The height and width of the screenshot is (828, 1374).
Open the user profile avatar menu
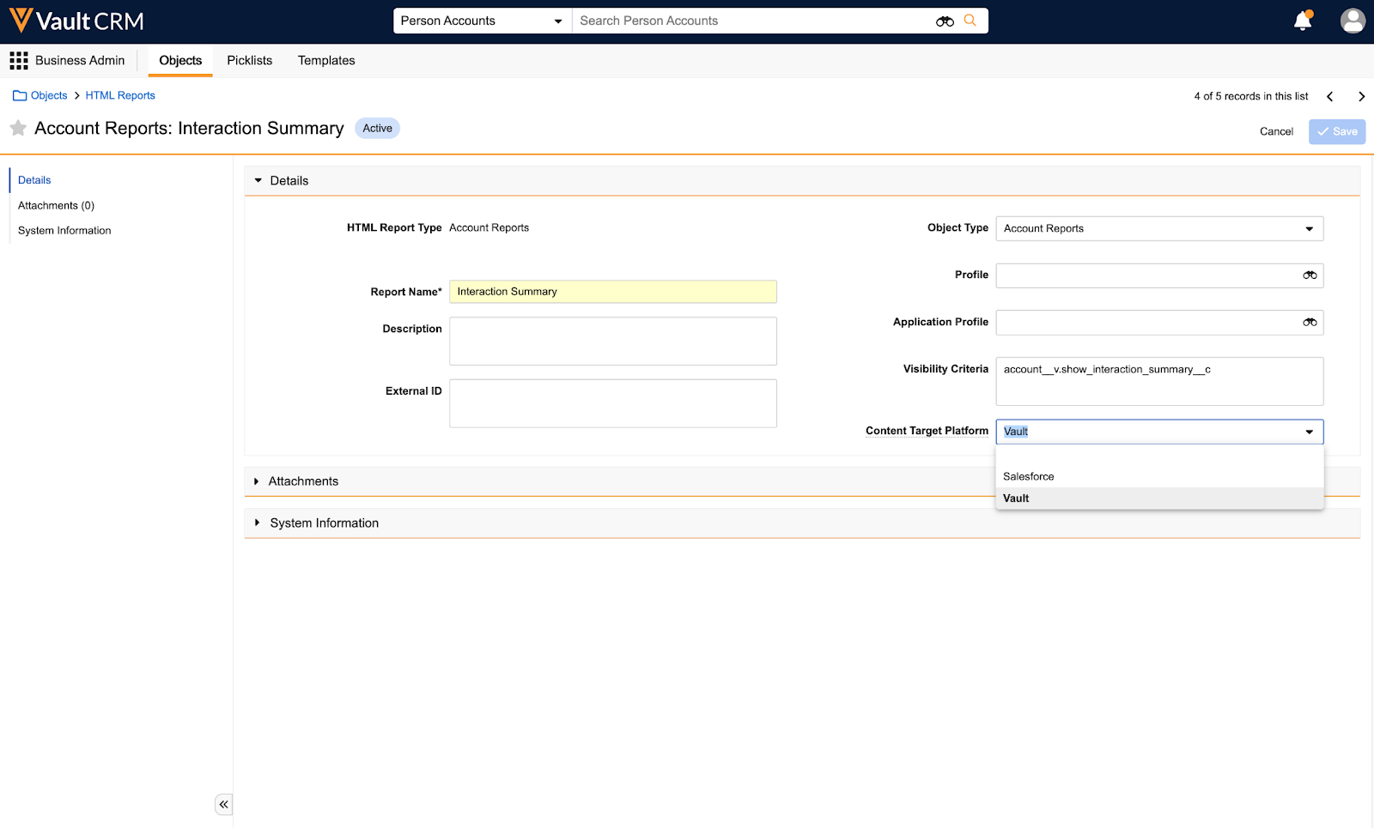[1353, 21]
